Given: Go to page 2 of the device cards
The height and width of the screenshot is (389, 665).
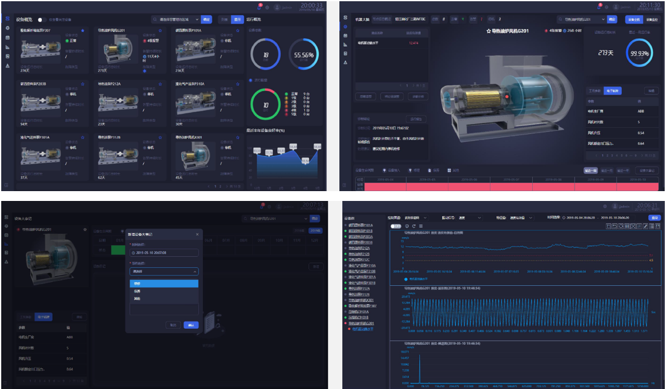Looking at the screenshot, I should (220, 186).
